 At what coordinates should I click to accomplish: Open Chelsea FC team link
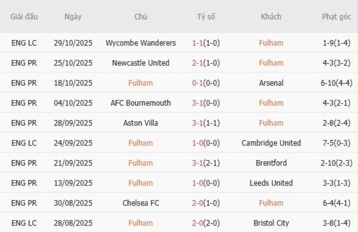(x=140, y=203)
